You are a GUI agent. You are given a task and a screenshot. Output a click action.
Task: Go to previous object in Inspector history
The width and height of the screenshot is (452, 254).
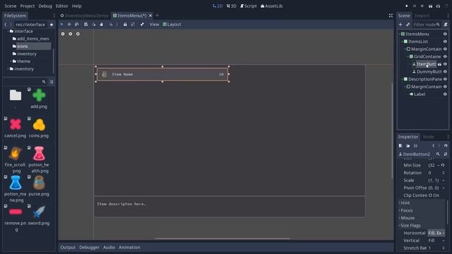tap(433, 146)
